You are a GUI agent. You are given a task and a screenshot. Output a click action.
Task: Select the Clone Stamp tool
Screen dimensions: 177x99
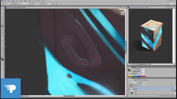click(2, 28)
